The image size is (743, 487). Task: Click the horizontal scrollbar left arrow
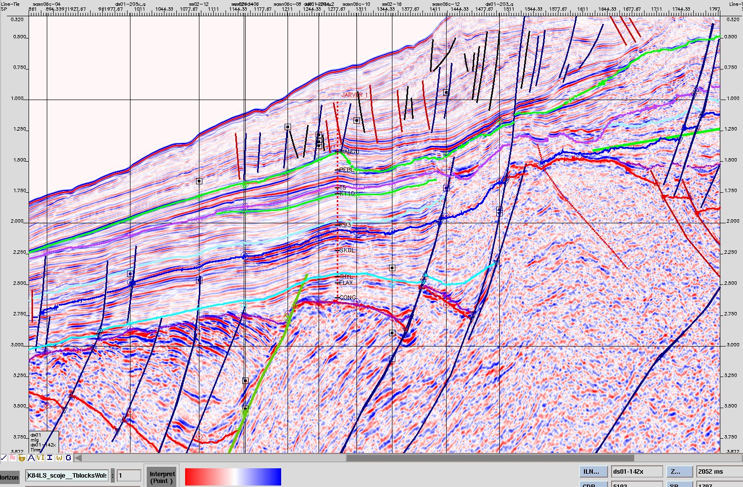pos(78,458)
